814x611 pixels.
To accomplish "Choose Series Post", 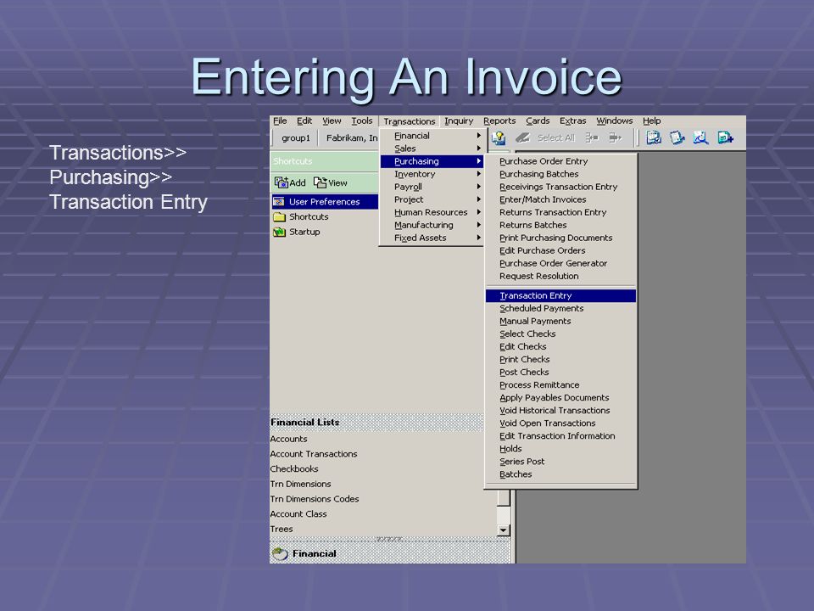I will [x=560, y=462].
